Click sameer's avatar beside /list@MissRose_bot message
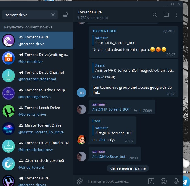This screenshot has height=186, width=190. pyautogui.click(x=81, y=156)
